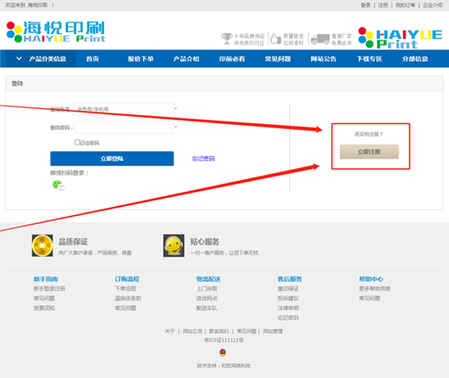The height and width of the screenshot is (378, 449).
Task: Go to the 下载专区 navigation tab
Action: 369,59
